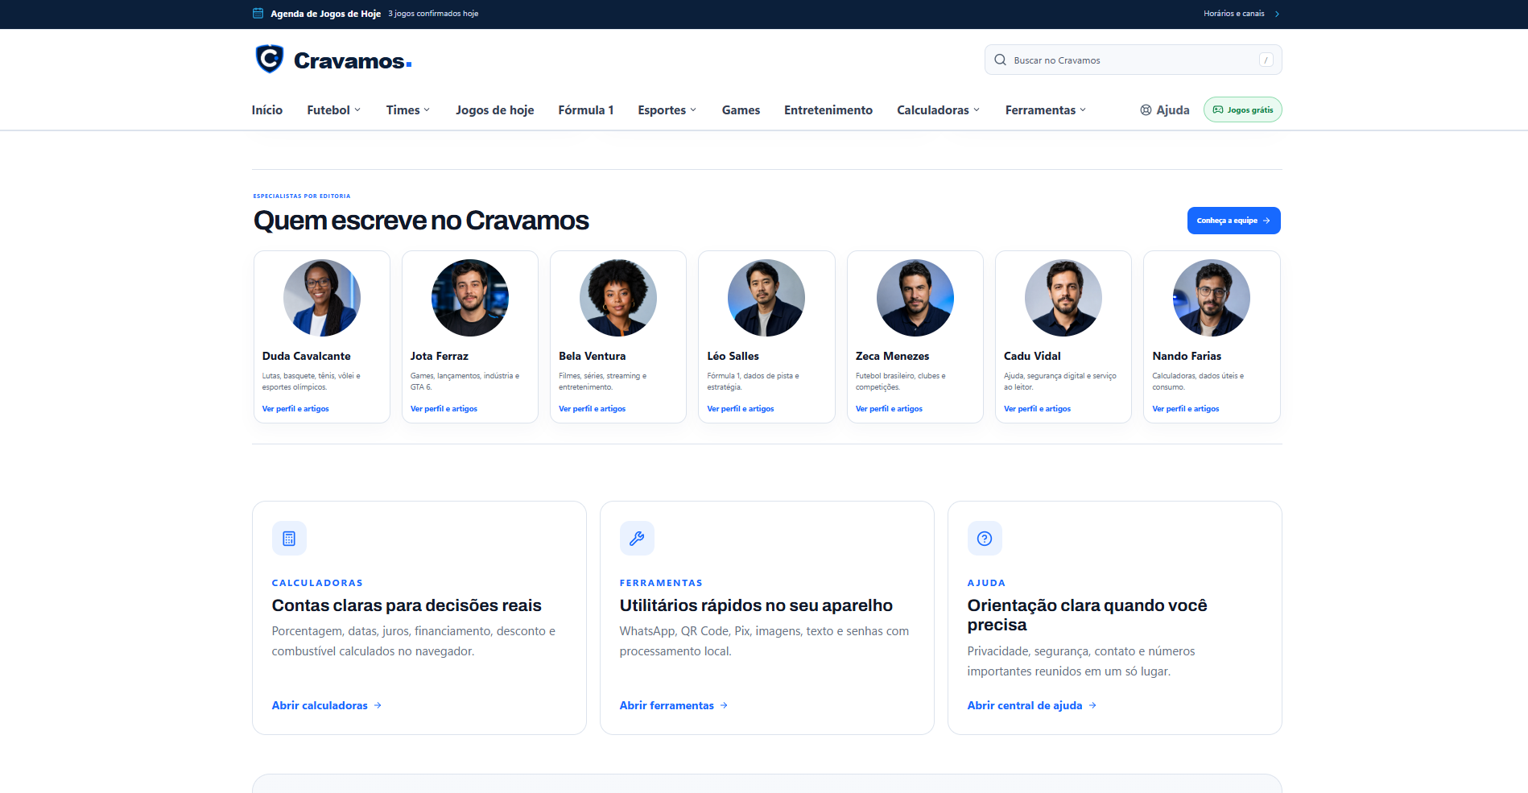Click Ver perfil e artigos for Bela Ventura
The image size is (1528, 793).
coord(593,409)
